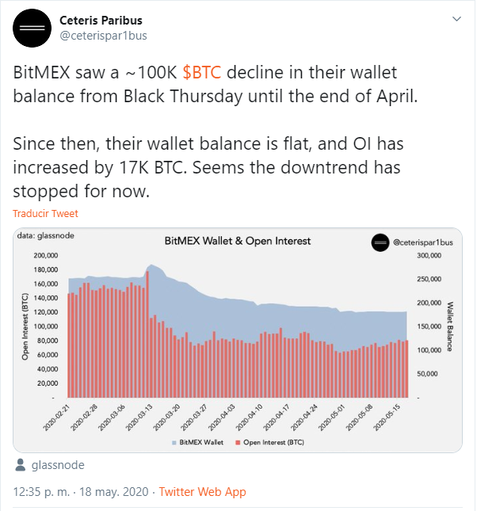This screenshot has height=511, width=477.
Task: Click the tweet timestamp 12:35 p. m. 18 may. 2020
Action: 81,491
